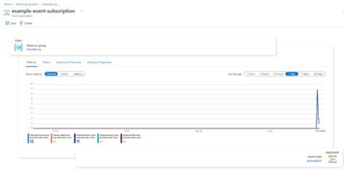Open Resource groups breadcrumb link
The image size is (344, 172).
click(27, 4)
